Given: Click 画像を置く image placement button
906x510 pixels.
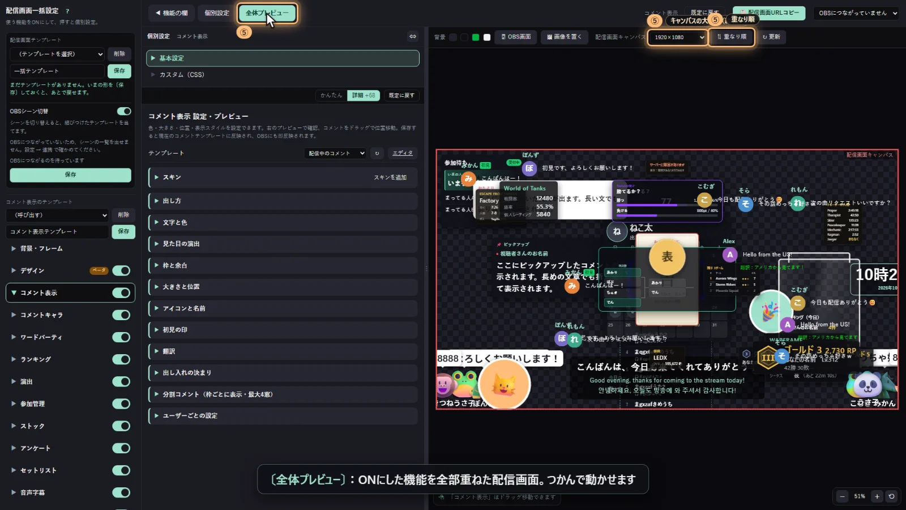Looking at the screenshot, I should coord(565,37).
